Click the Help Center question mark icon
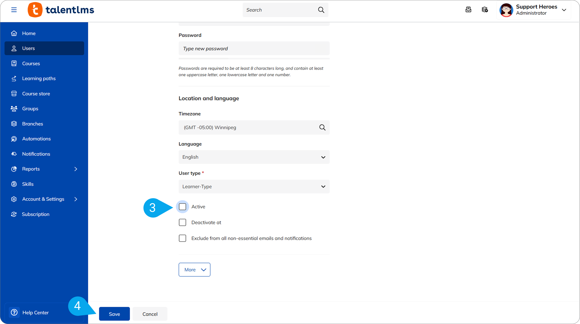Screen dimensions: 580x324 tap(14, 312)
